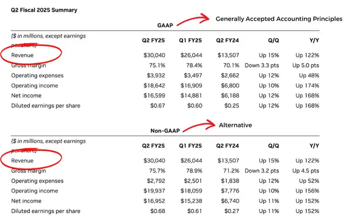
Task: Select GAAP net income value $16,599
Action: coord(154,96)
